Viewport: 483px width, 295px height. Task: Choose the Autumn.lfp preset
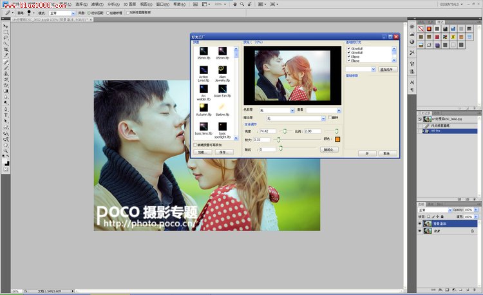point(204,110)
